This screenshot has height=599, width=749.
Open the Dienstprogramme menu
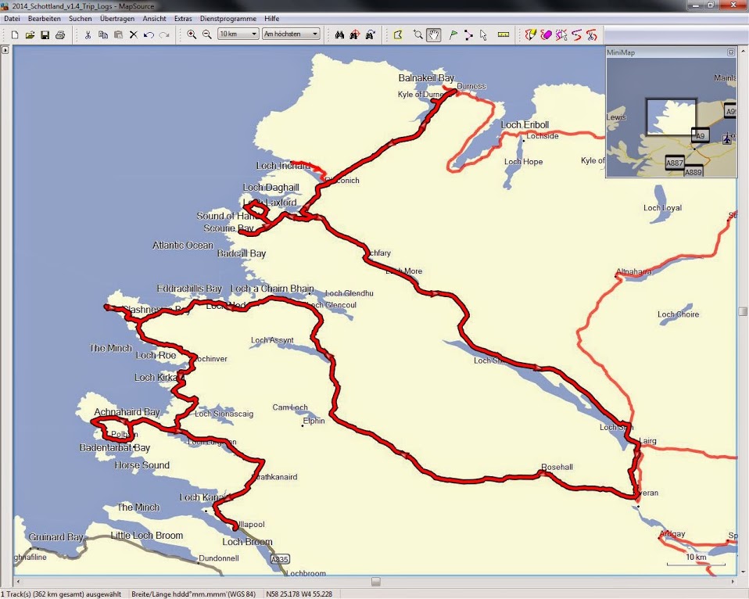[x=228, y=18]
